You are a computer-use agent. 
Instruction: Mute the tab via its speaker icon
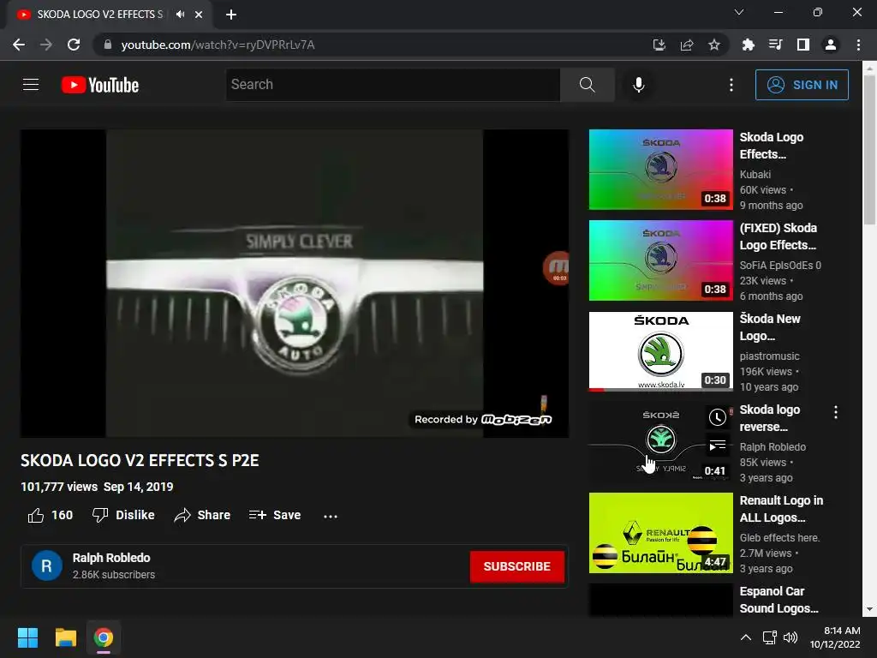180,15
